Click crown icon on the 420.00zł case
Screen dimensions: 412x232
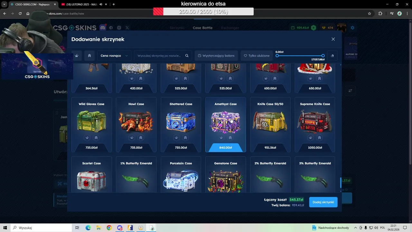tap(132, 78)
